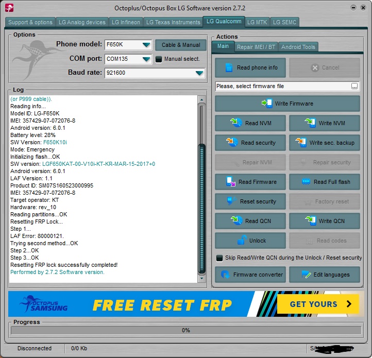Click the Octoplus app logo in title bar
372x358 pixels.
coord(9,8)
